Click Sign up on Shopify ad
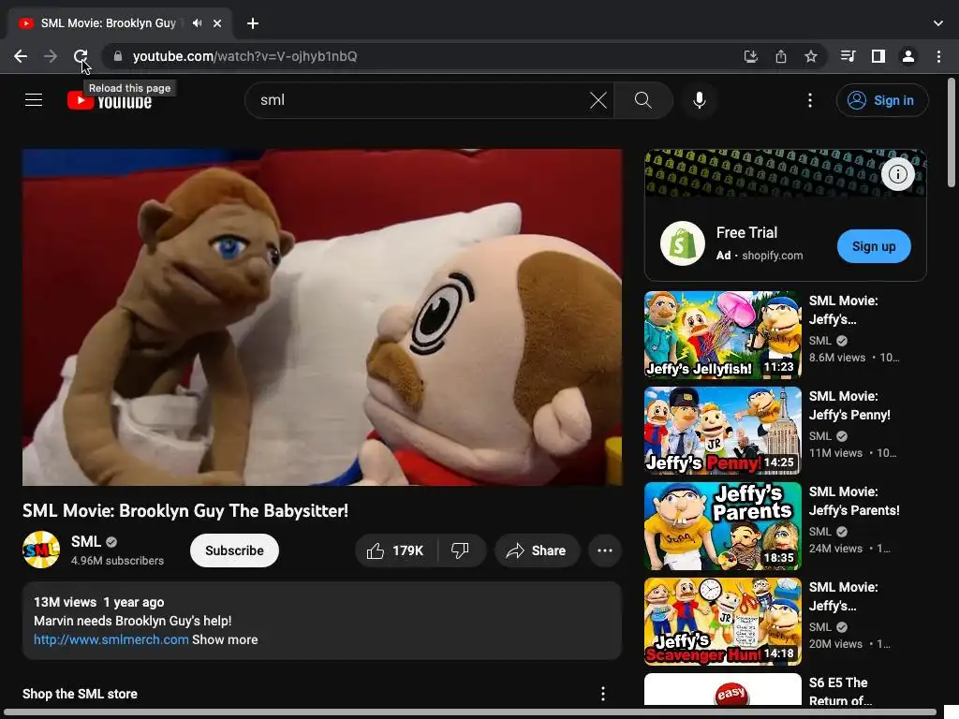The height and width of the screenshot is (719, 959). coord(874,246)
